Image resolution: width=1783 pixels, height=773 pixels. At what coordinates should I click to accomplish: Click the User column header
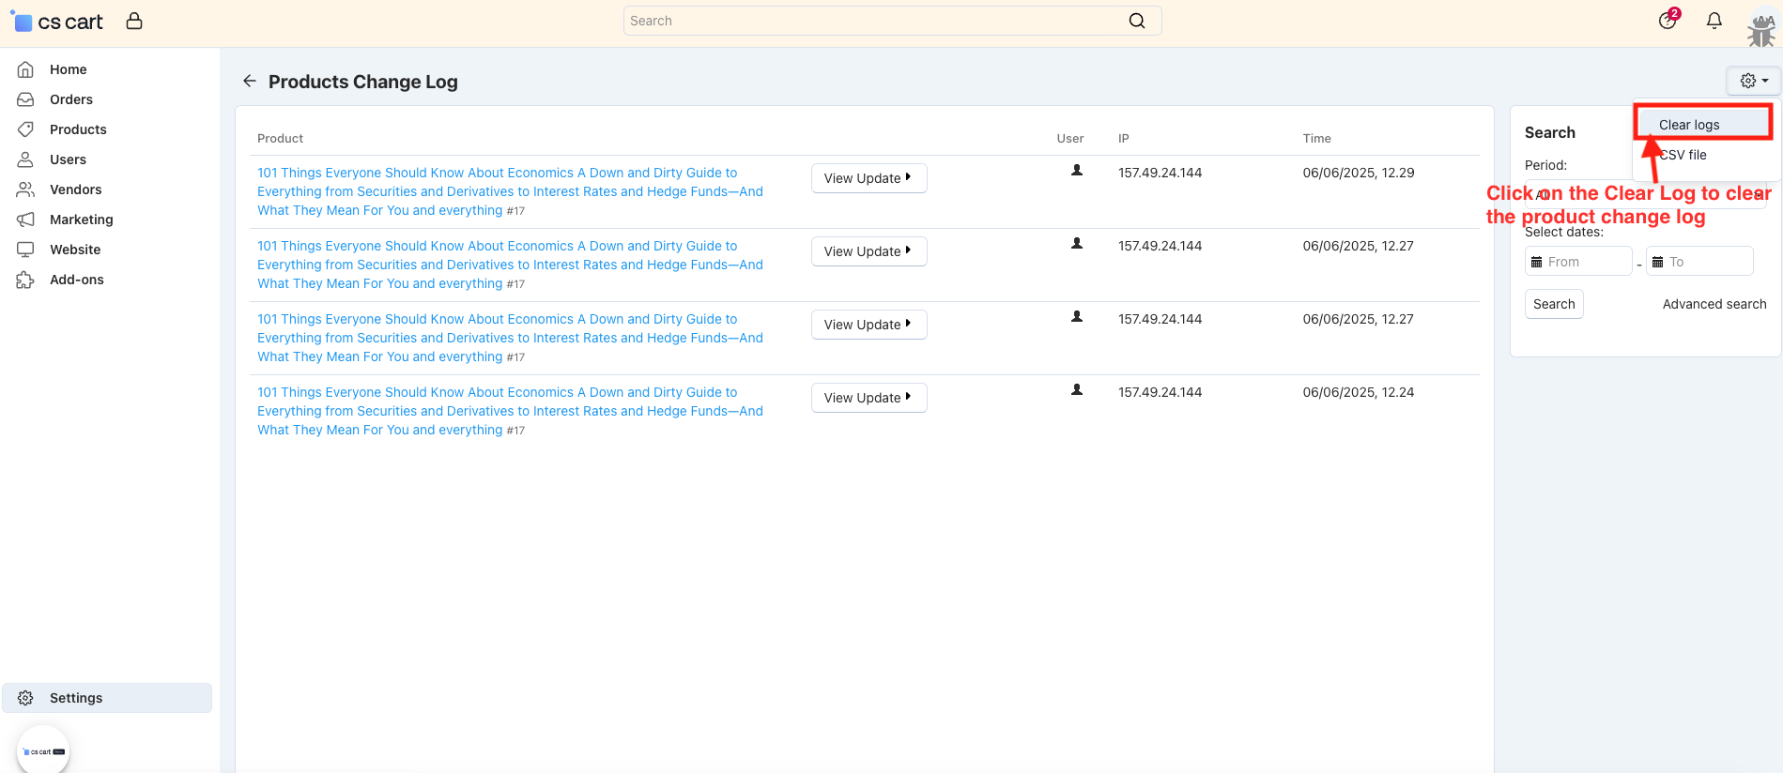tap(1070, 138)
